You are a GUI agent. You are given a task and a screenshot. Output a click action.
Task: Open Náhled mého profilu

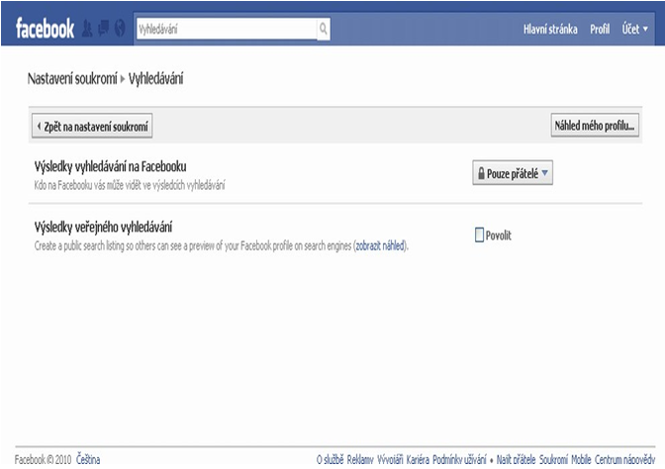[595, 125]
